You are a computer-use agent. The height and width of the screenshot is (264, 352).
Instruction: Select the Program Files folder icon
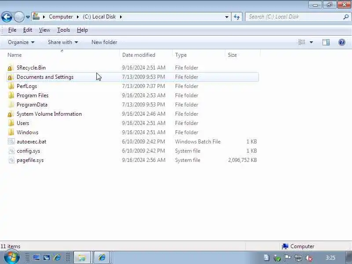click(x=11, y=95)
